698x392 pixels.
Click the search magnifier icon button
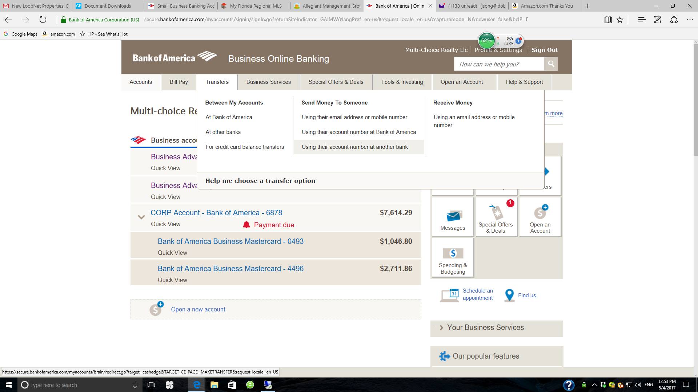[x=551, y=64]
